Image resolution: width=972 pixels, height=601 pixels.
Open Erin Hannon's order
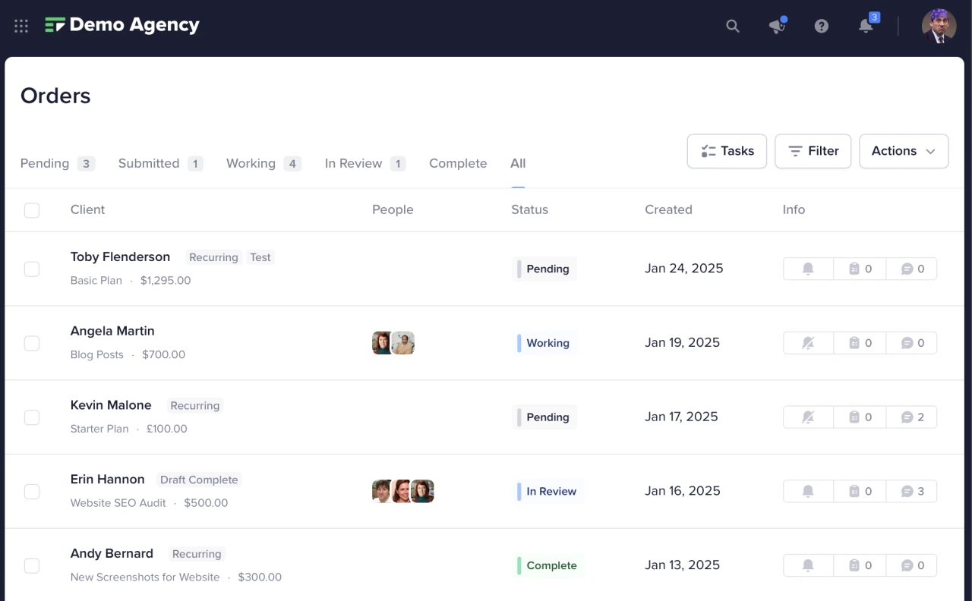107,480
